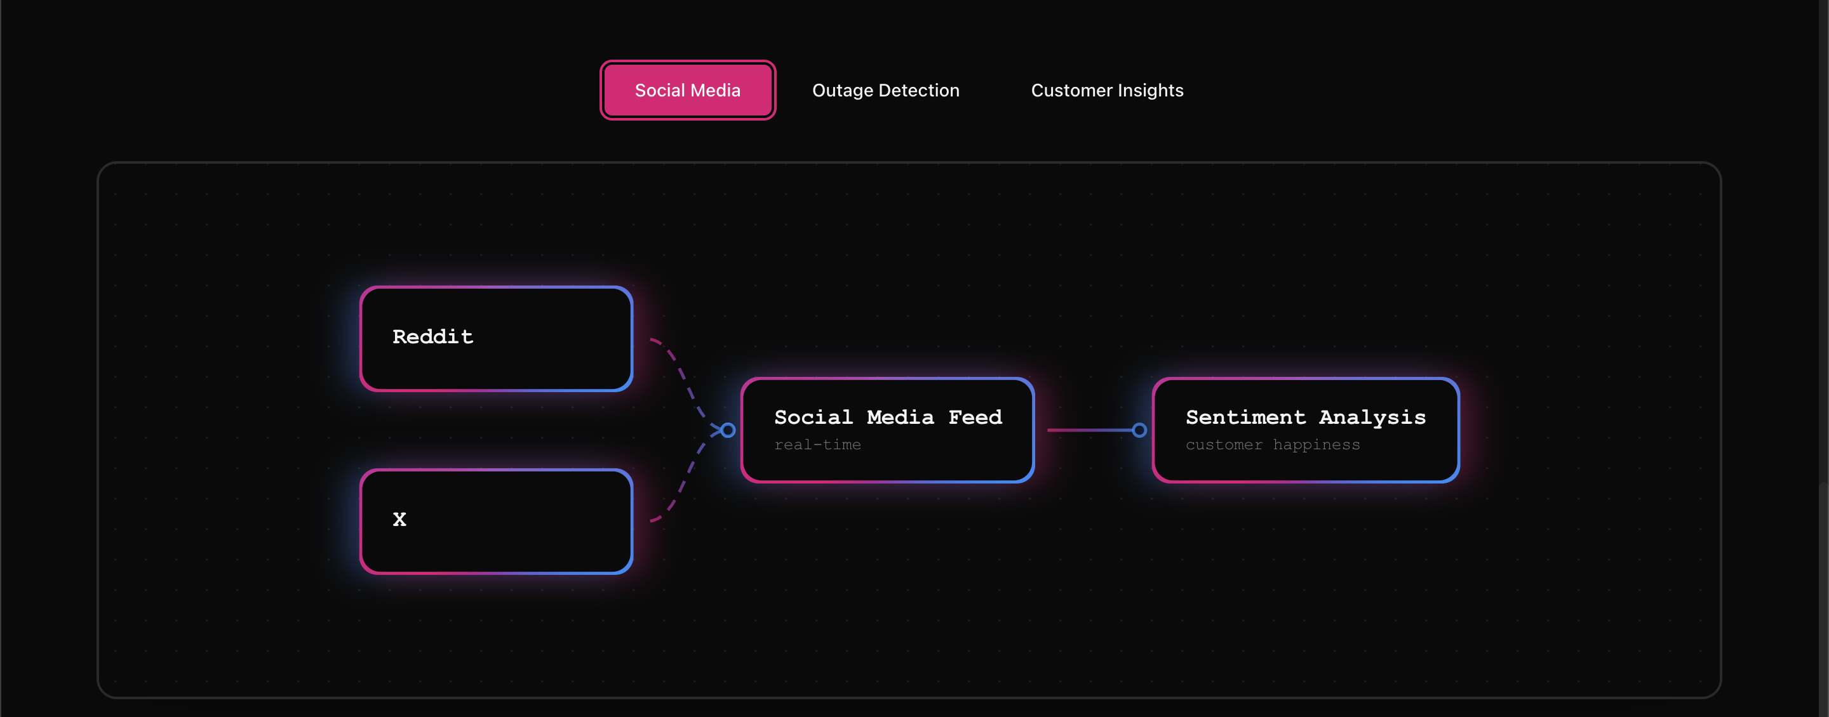Image resolution: width=1829 pixels, height=717 pixels.
Task: Open the Customer Insights tab
Action: click(1106, 90)
